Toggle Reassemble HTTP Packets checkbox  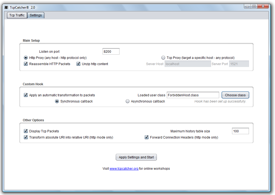pos(26,64)
